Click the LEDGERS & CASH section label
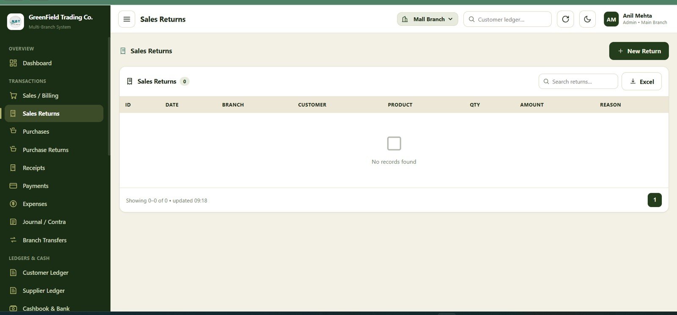The width and height of the screenshot is (677, 315). point(29,258)
